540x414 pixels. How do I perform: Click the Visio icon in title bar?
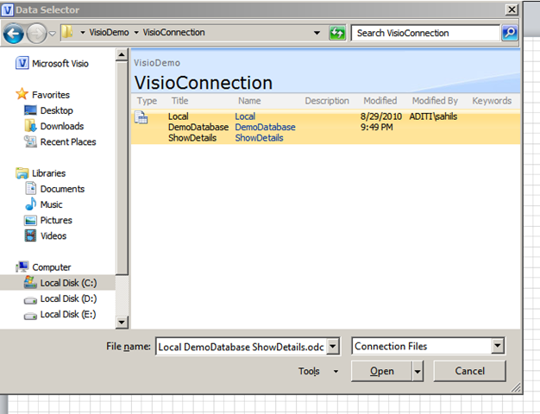pos(8,9)
